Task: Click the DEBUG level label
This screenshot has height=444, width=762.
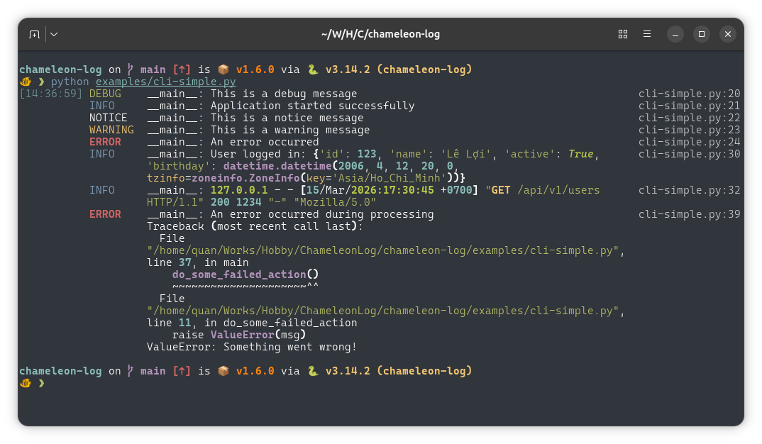Action: pyautogui.click(x=105, y=94)
